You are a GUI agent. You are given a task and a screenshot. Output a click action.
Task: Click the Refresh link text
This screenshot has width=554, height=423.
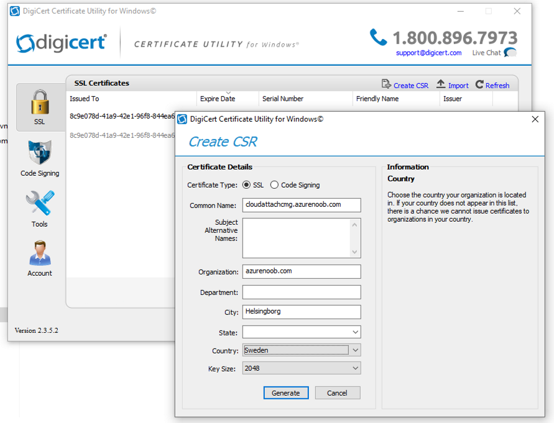497,86
